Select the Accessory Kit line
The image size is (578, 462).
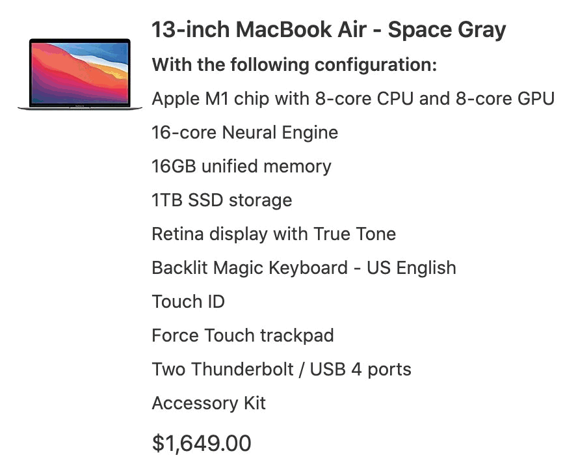209,403
